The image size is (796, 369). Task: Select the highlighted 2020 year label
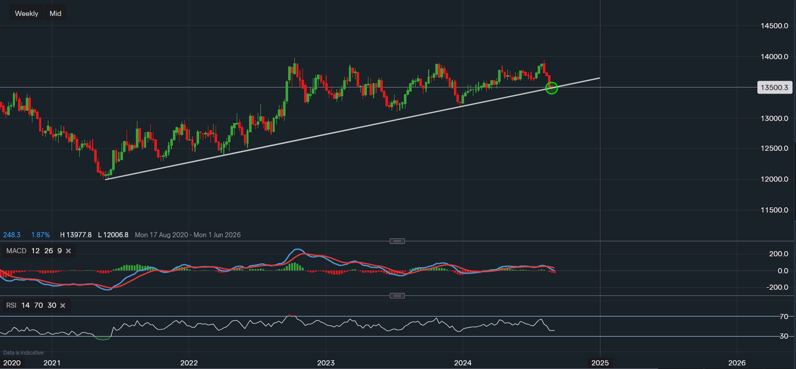tap(11, 363)
